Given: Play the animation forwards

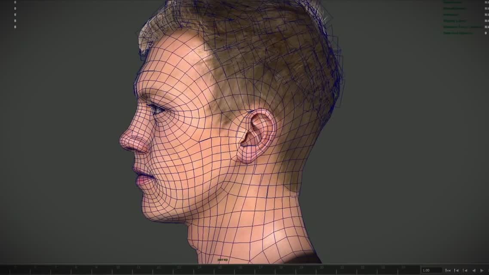Looking at the screenshot, I should tap(482, 270).
